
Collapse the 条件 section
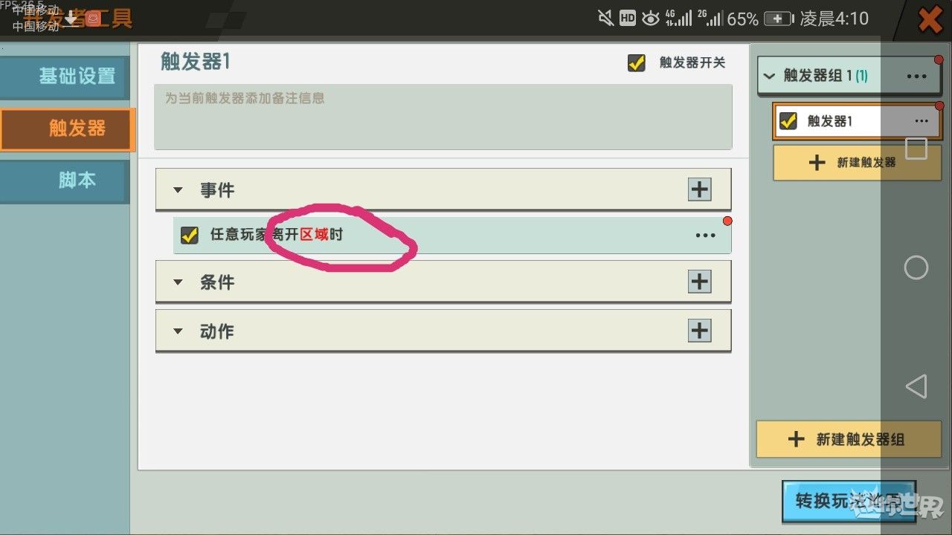(178, 282)
